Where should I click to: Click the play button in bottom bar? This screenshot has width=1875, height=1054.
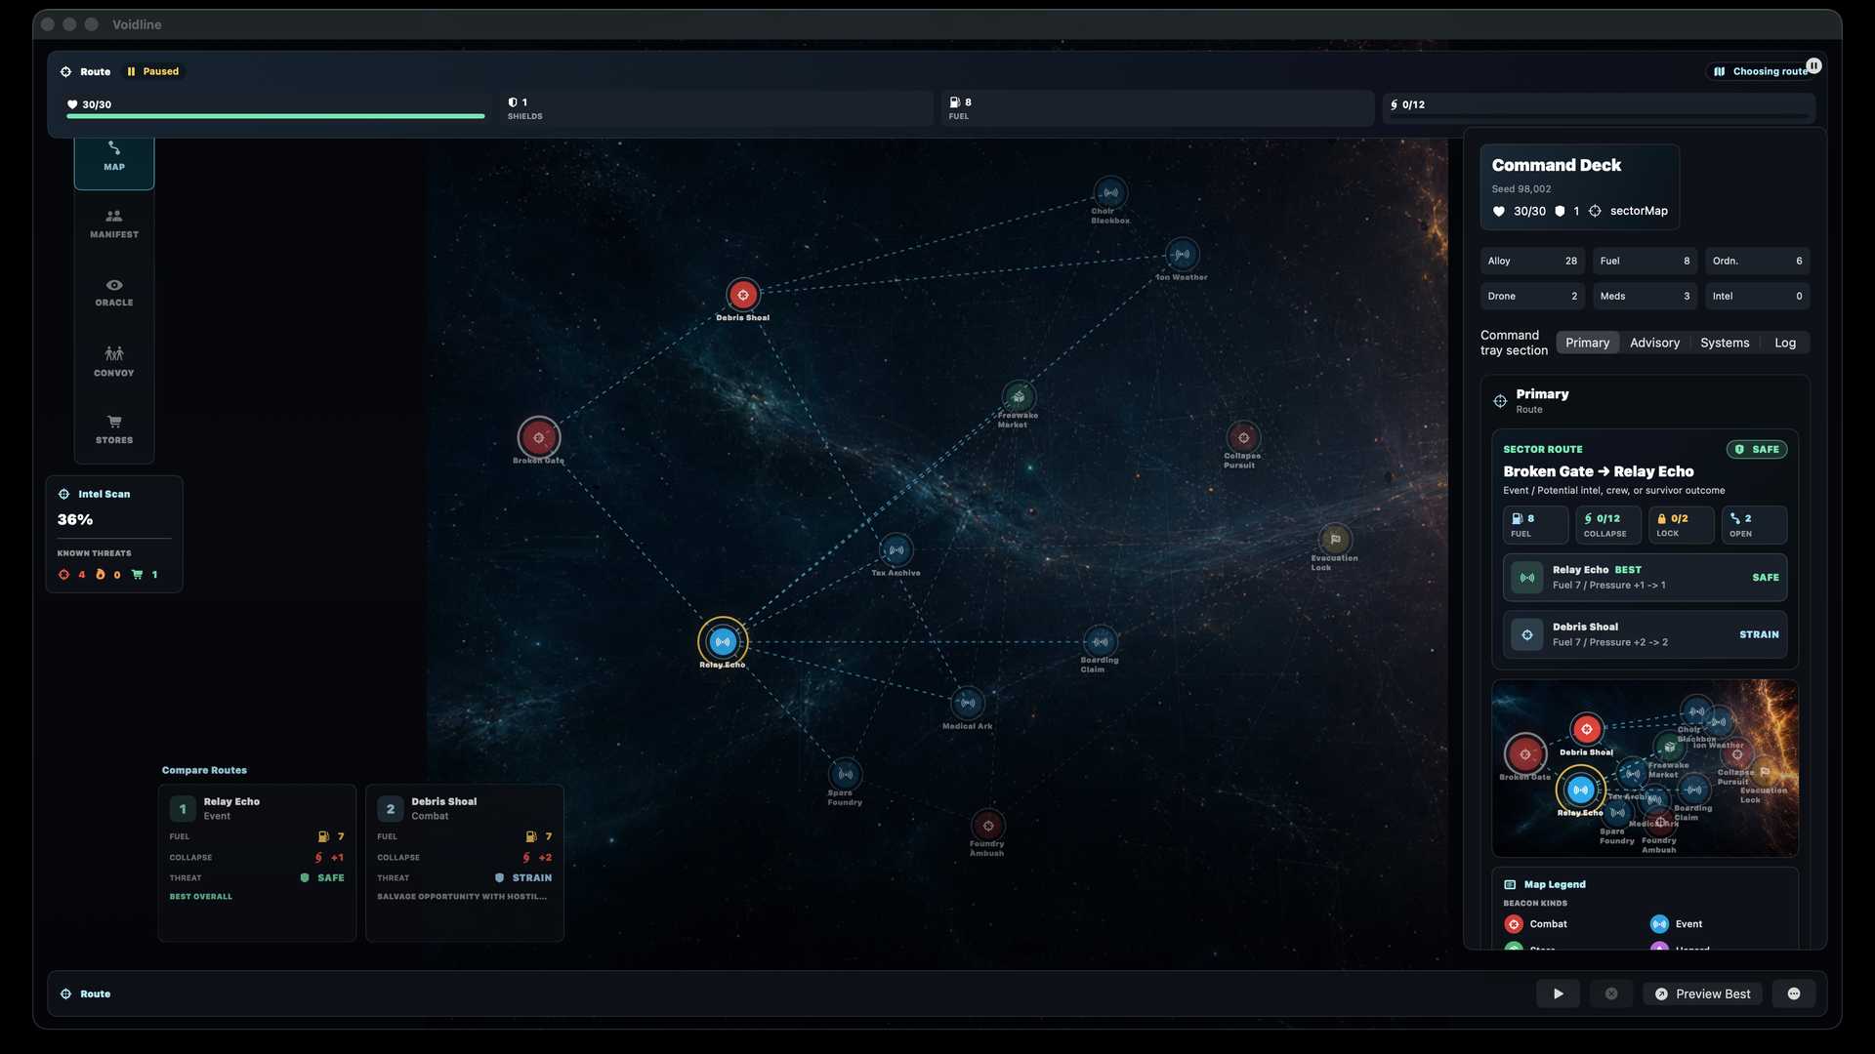[x=1559, y=993]
